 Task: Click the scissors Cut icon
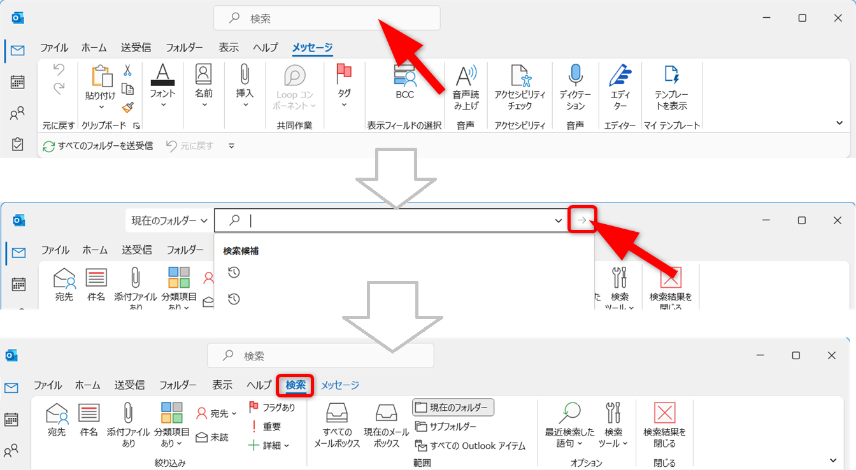[127, 71]
